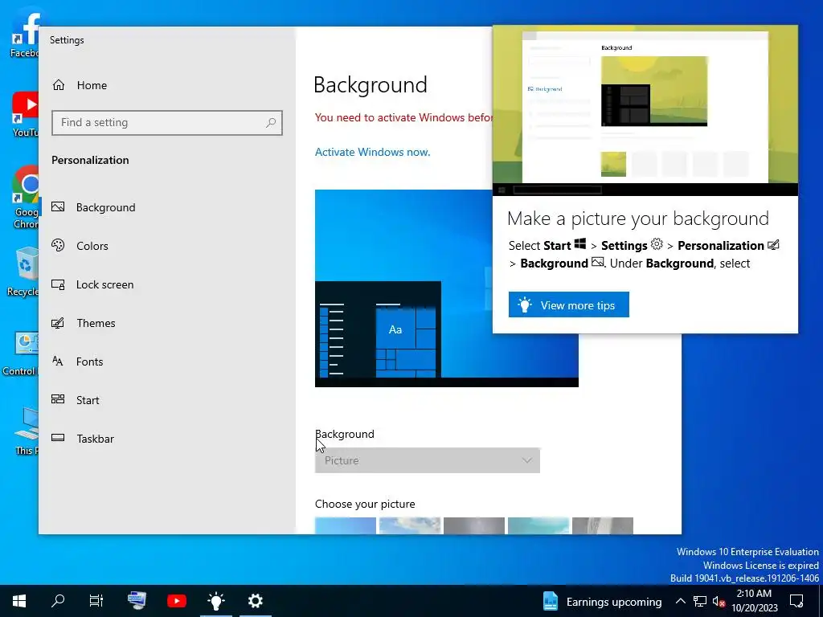This screenshot has width=823, height=617.
Task: Click the Choose your picture label
Action: coord(365,504)
